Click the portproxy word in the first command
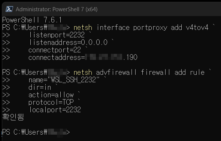This screenshot has height=141, width=221. (x=150, y=27)
